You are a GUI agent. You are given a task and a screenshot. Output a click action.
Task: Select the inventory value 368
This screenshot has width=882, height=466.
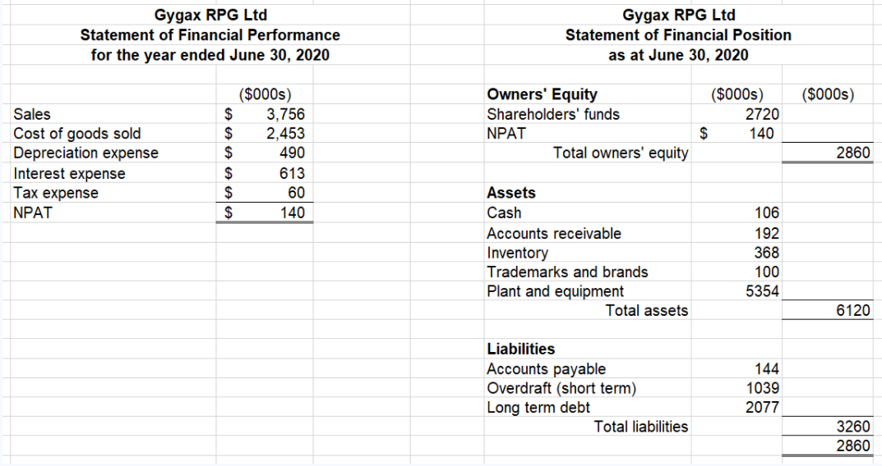click(767, 253)
